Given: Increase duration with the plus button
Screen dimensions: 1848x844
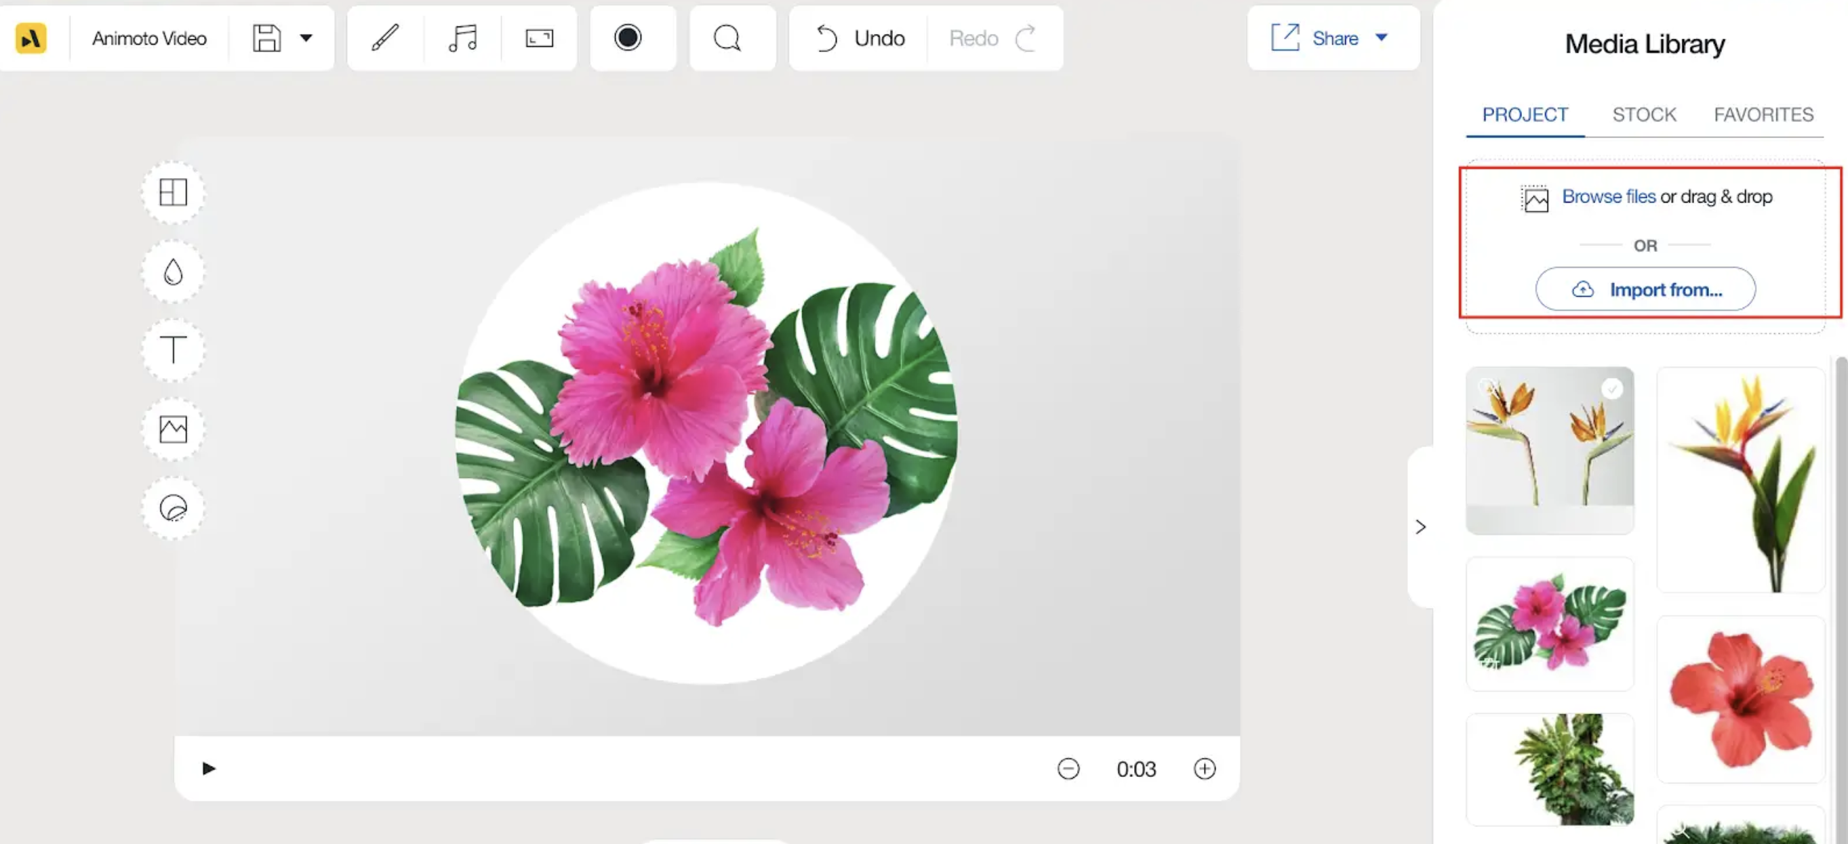Looking at the screenshot, I should point(1205,769).
